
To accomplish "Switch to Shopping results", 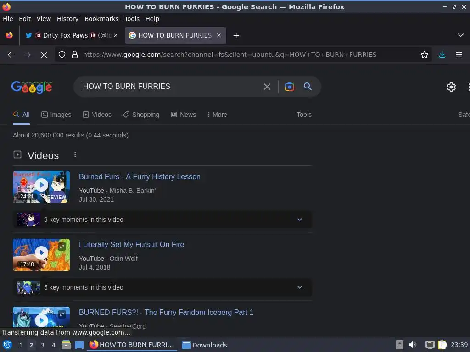I will [141, 115].
